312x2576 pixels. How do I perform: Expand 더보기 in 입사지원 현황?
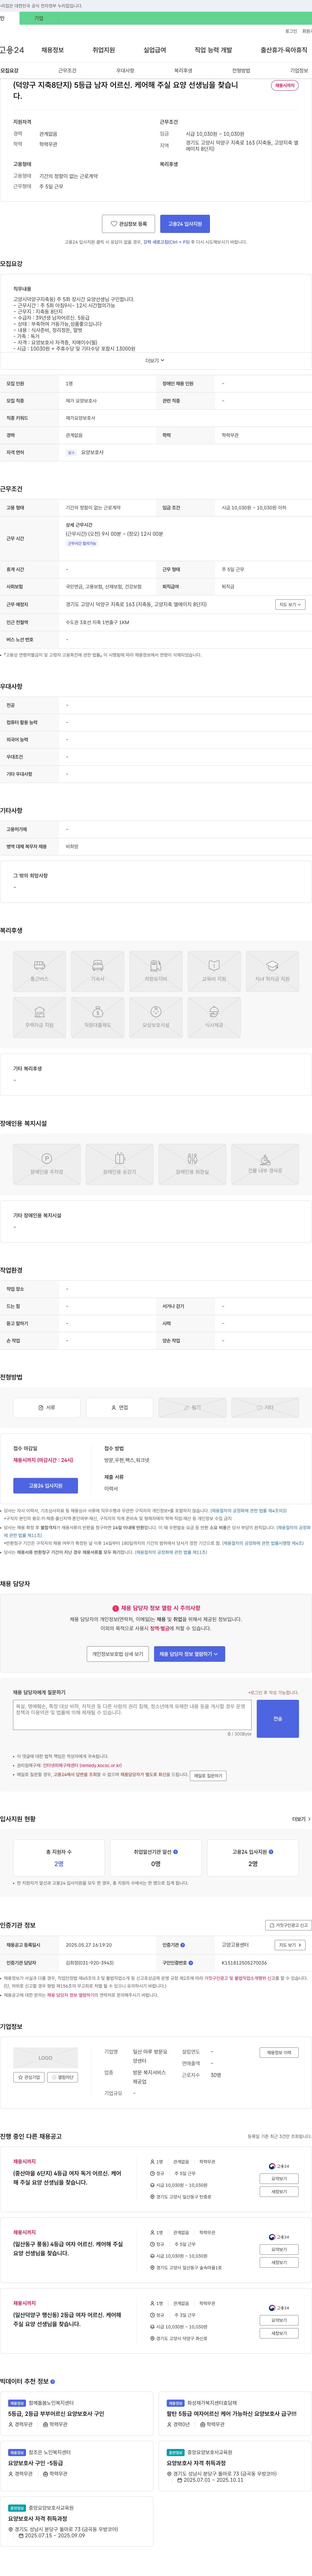[301, 1819]
